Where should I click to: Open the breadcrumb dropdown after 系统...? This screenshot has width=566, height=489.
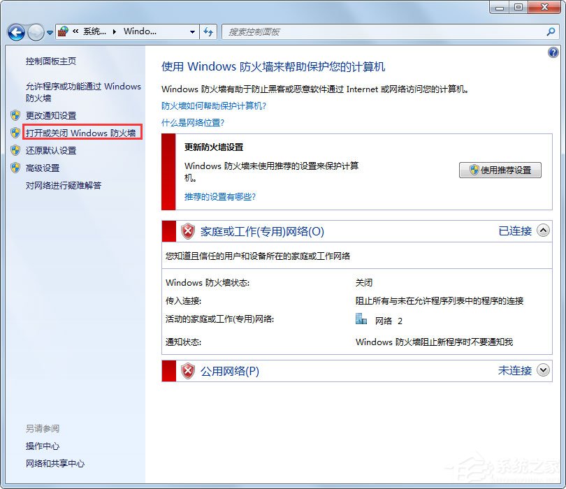click(x=114, y=32)
